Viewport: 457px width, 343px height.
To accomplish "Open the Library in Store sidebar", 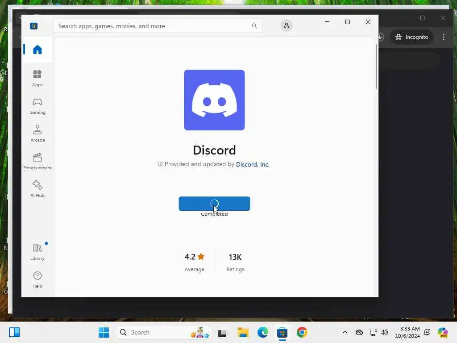I will pyautogui.click(x=37, y=252).
